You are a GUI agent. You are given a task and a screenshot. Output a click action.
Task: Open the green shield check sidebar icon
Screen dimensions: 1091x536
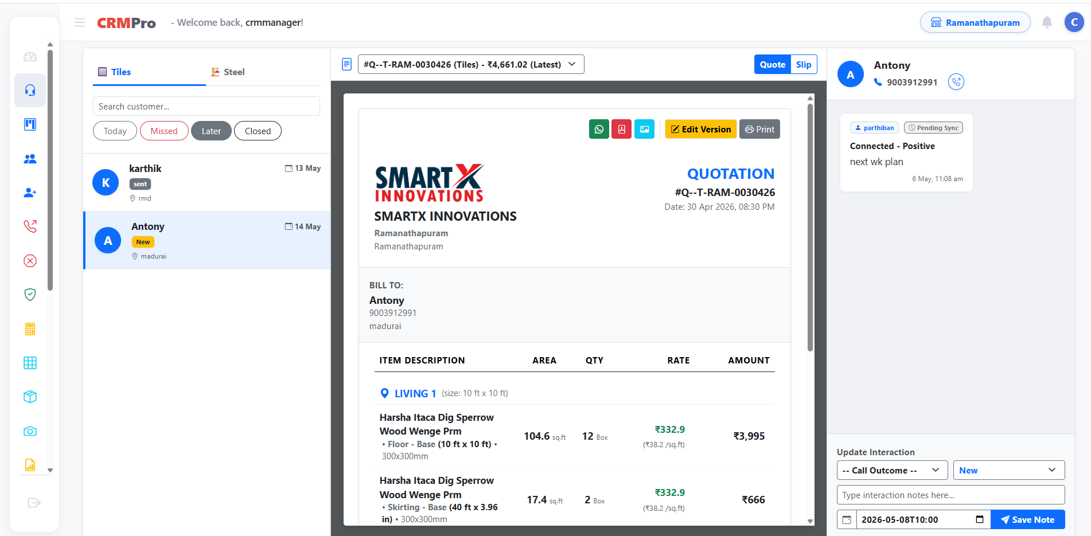pyautogui.click(x=30, y=295)
